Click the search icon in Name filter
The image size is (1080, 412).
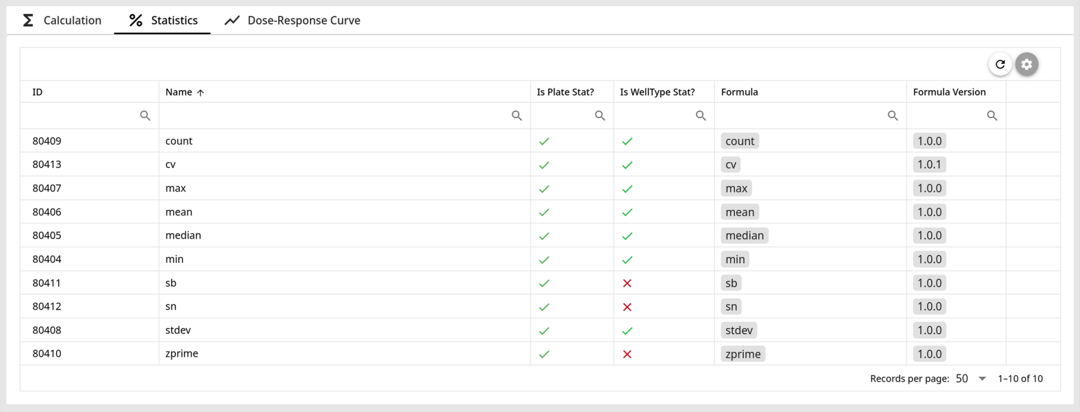(517, 116)
